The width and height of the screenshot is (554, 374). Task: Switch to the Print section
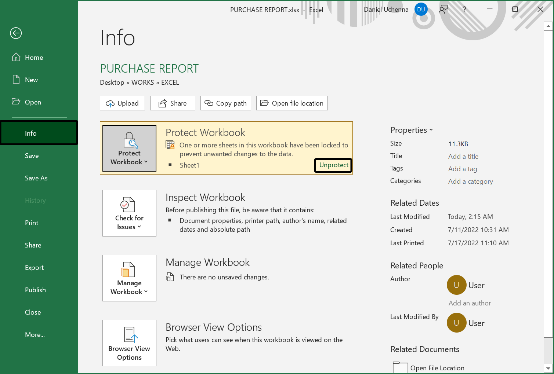[32, 223]
